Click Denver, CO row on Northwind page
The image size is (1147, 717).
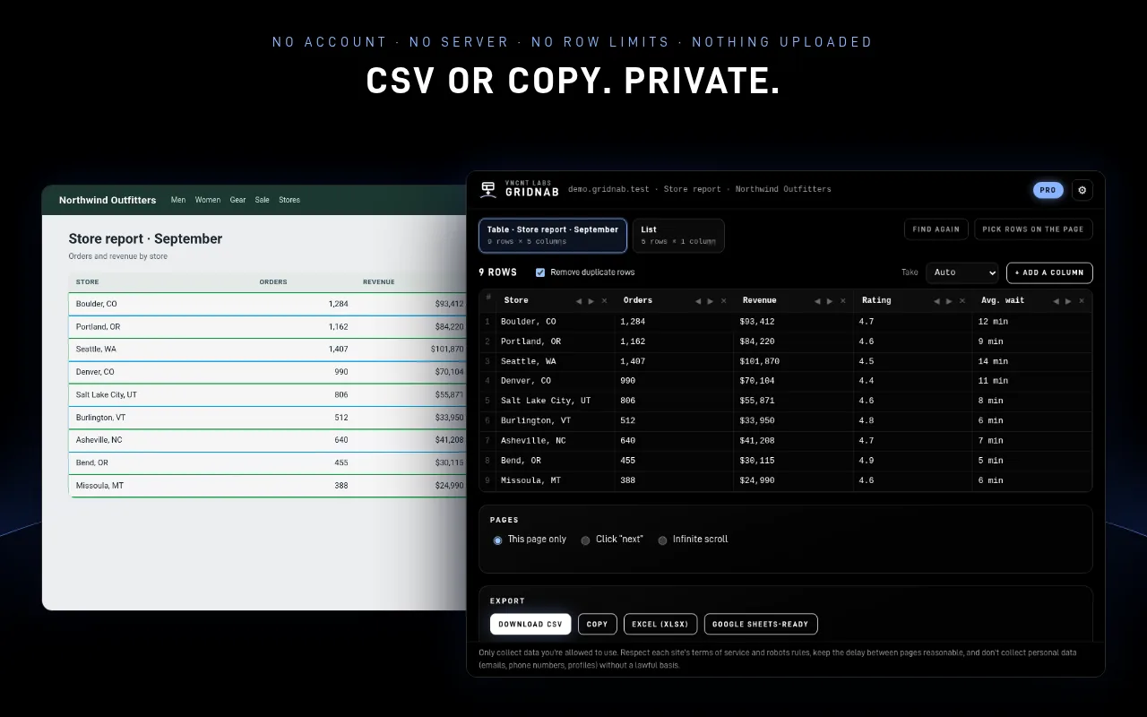click(267, 372)
